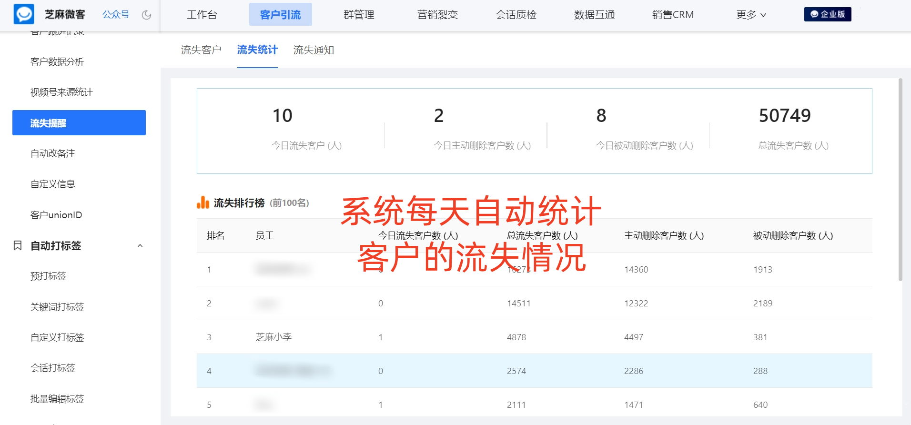This screenshot has width=911, height=425.
Task: Click the 总流失客户数 value 50749
Action: click(785, 115)
